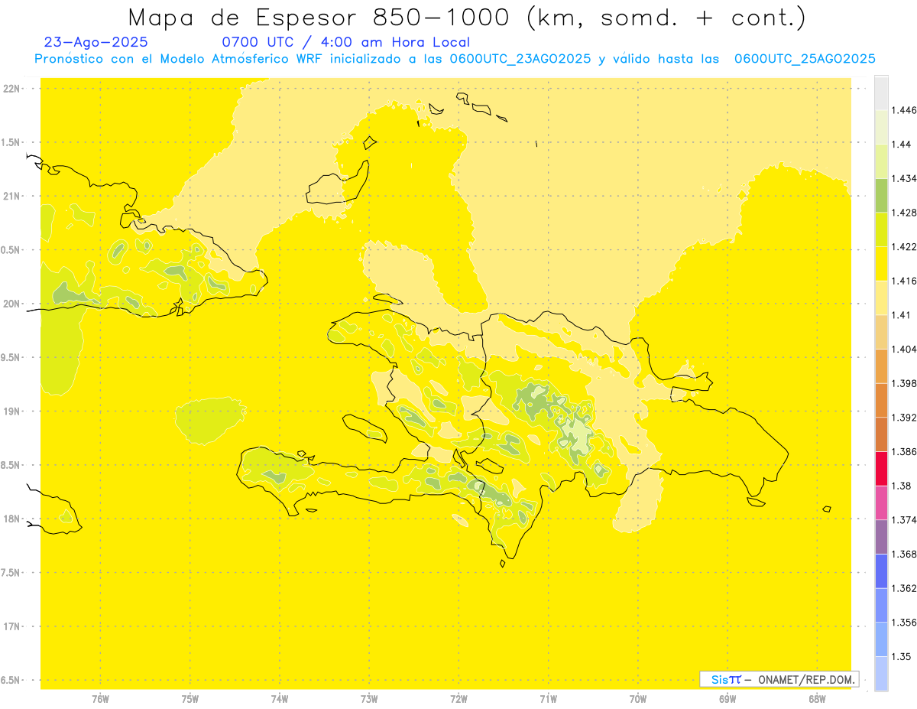
Task: Click the legend value 1.44
Action: point(901,145)
